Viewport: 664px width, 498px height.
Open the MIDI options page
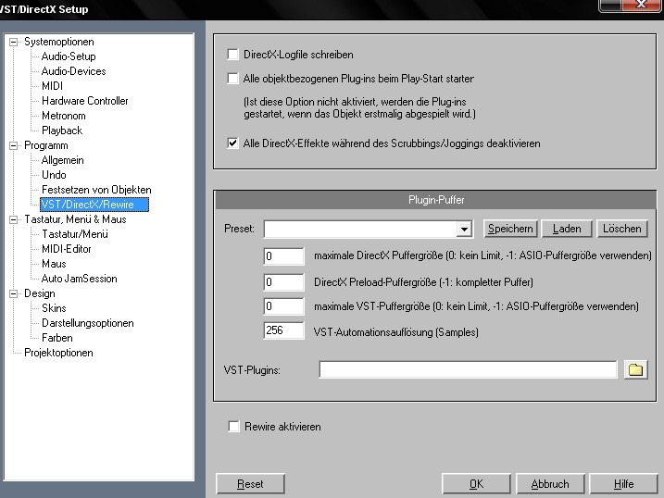click(x=52, y=86)
